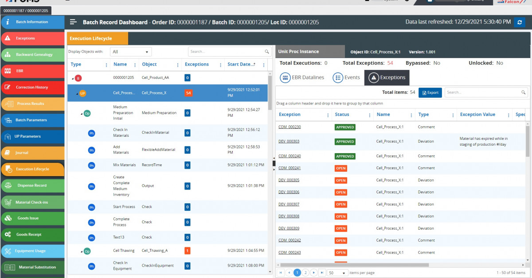
Task: Open the Journal sidebar section
Action: pos(27,153)
